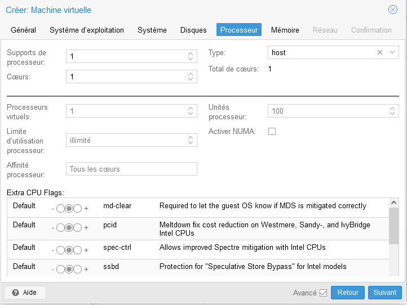The height and width of the screenshot is (305, 407).
Task: Click the Affinité processeur input field
Action: click(x=131, y=169)
